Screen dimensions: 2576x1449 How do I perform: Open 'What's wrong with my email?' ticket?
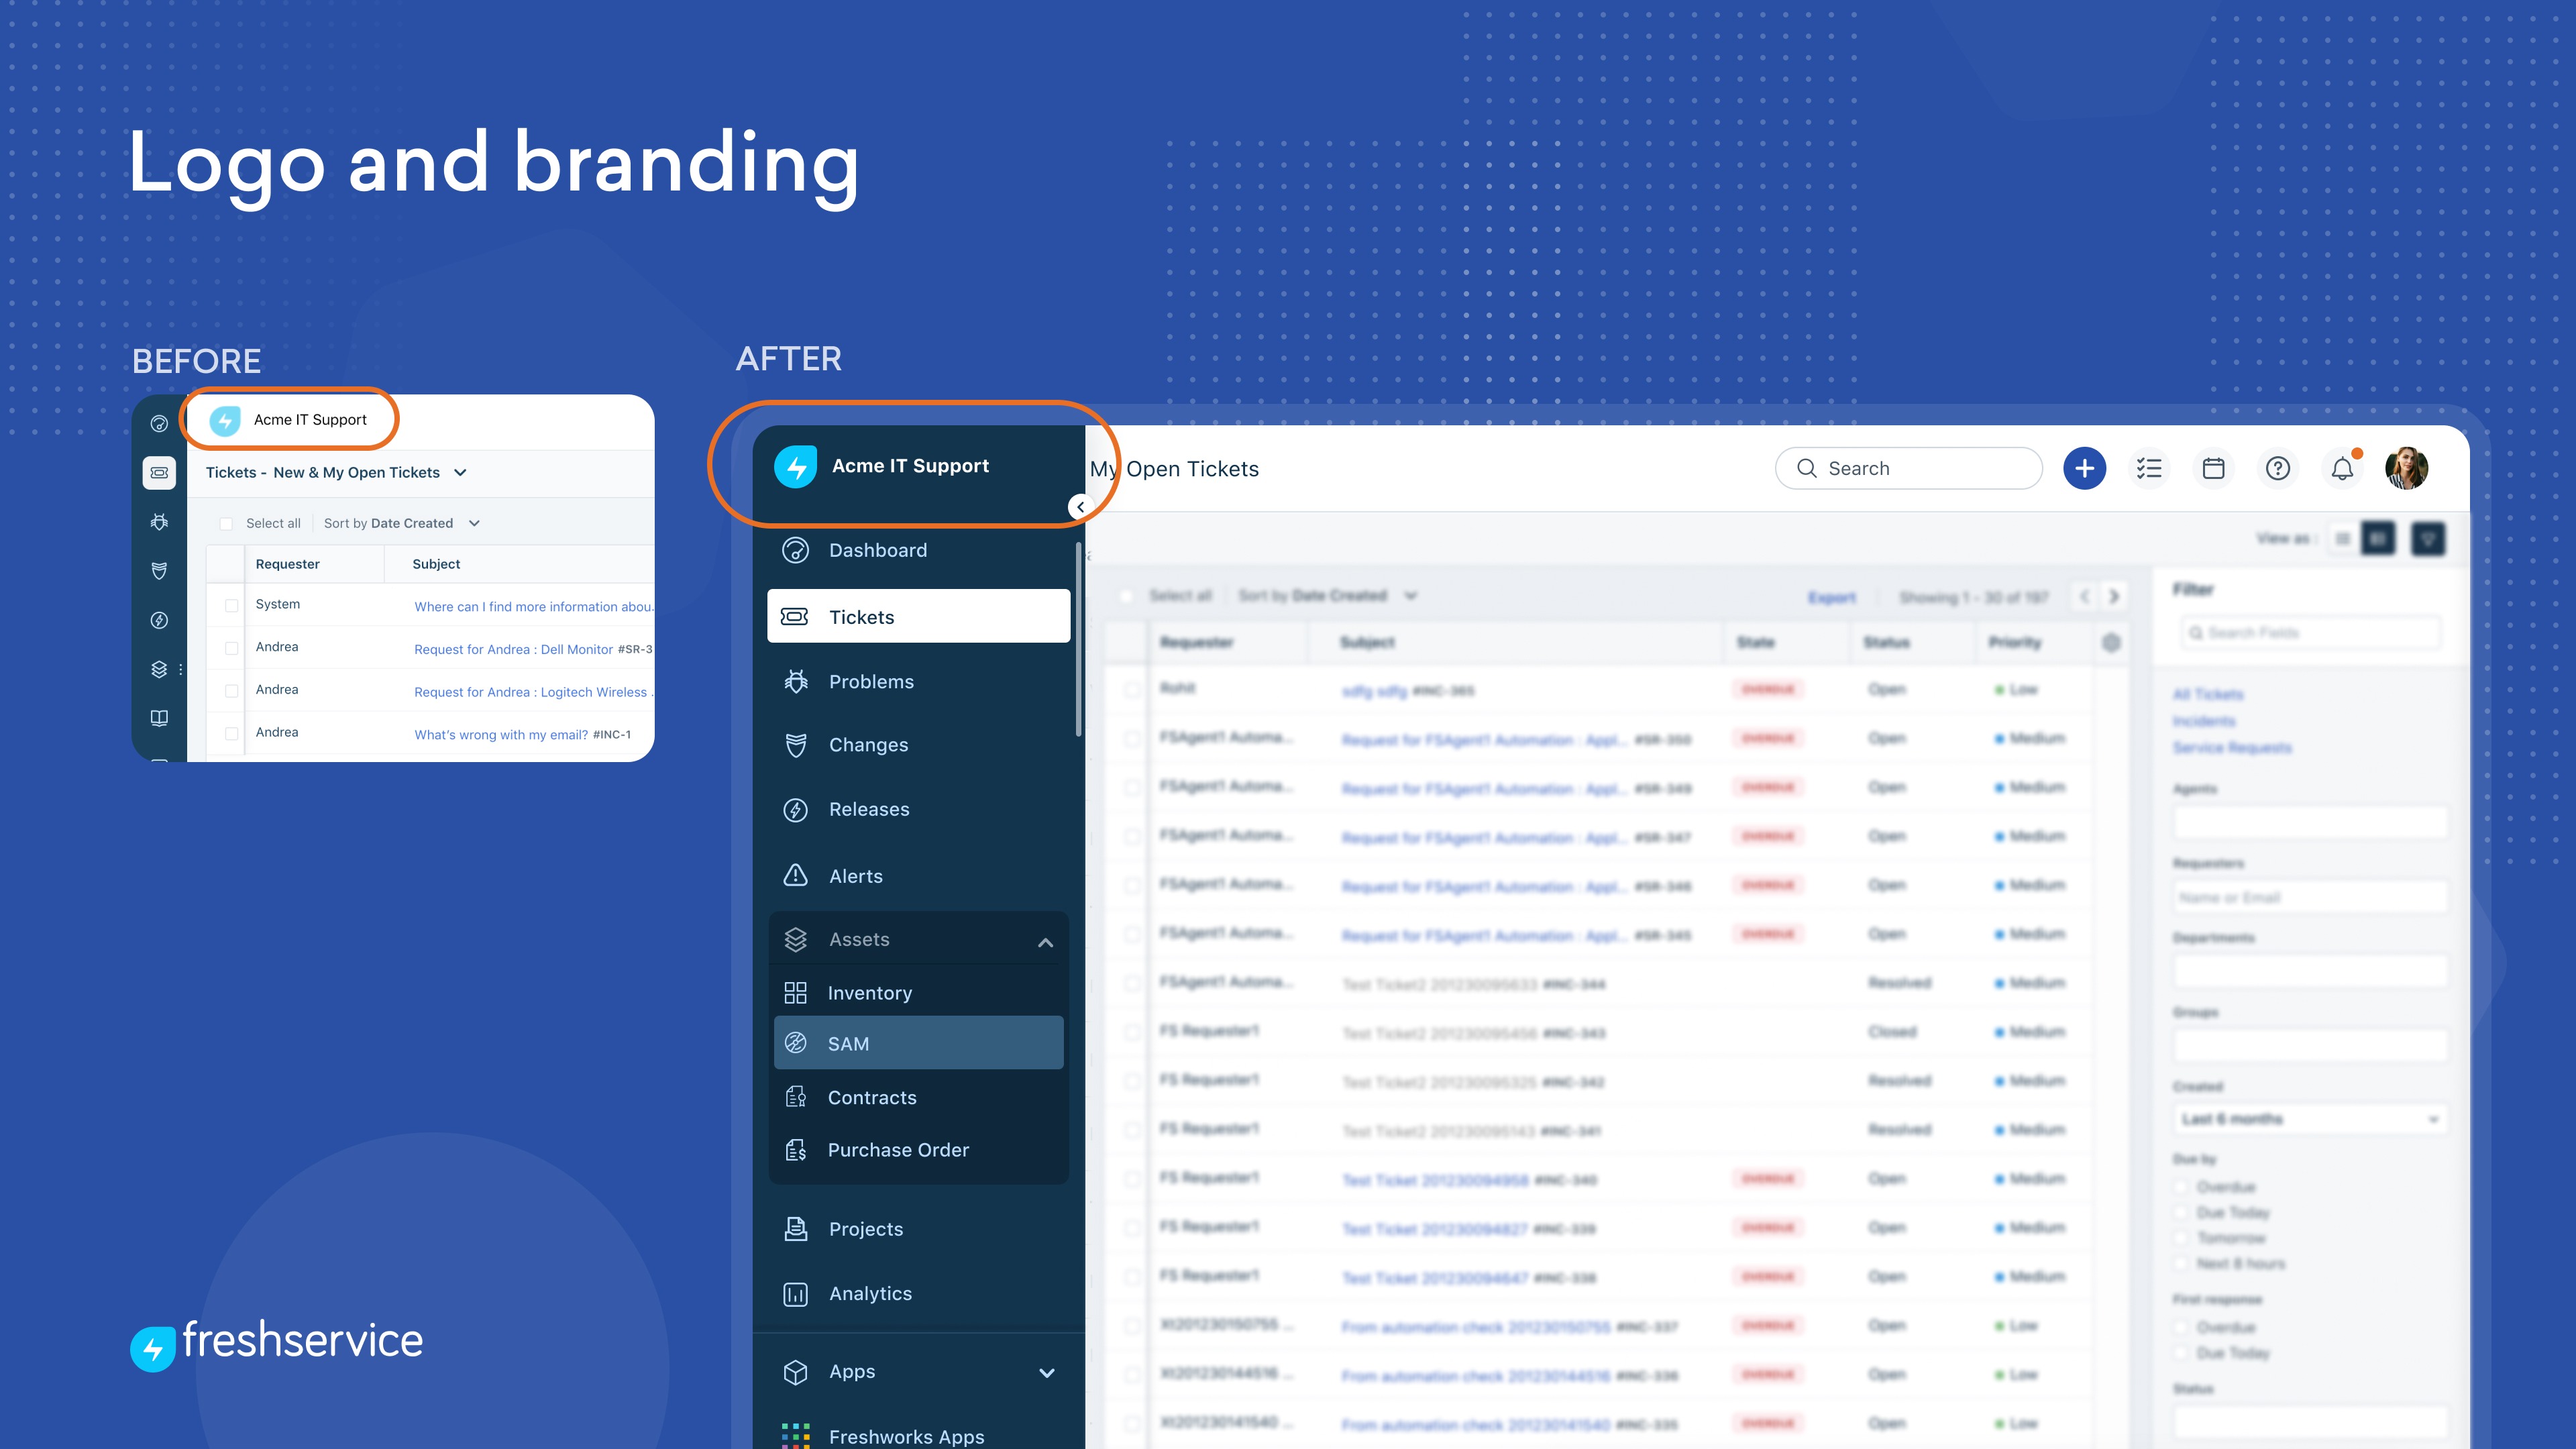click(501, 735)
